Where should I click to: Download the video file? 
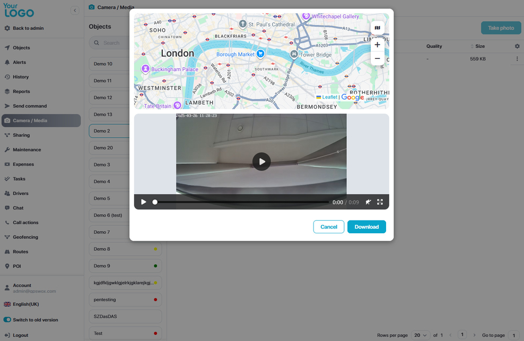point(366,227)
